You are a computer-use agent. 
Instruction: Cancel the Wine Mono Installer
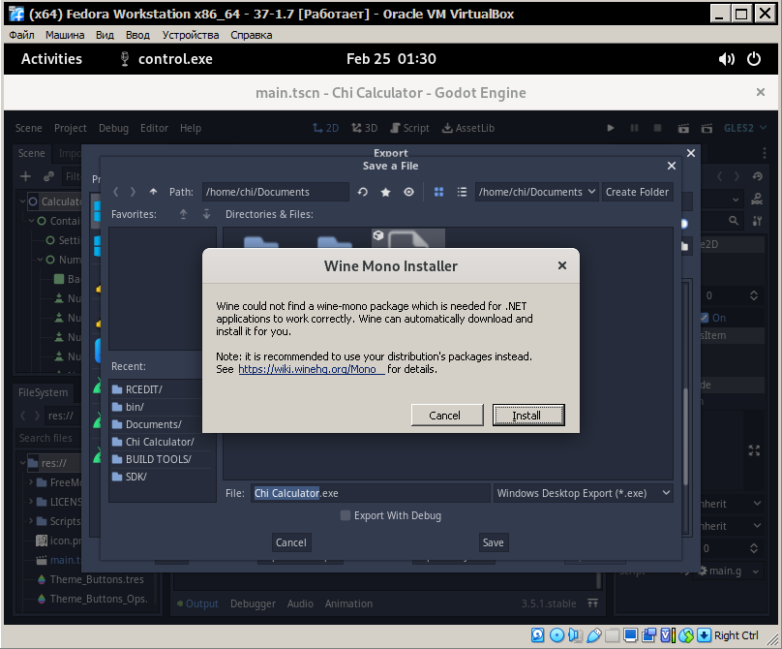(x=447, y=415)
